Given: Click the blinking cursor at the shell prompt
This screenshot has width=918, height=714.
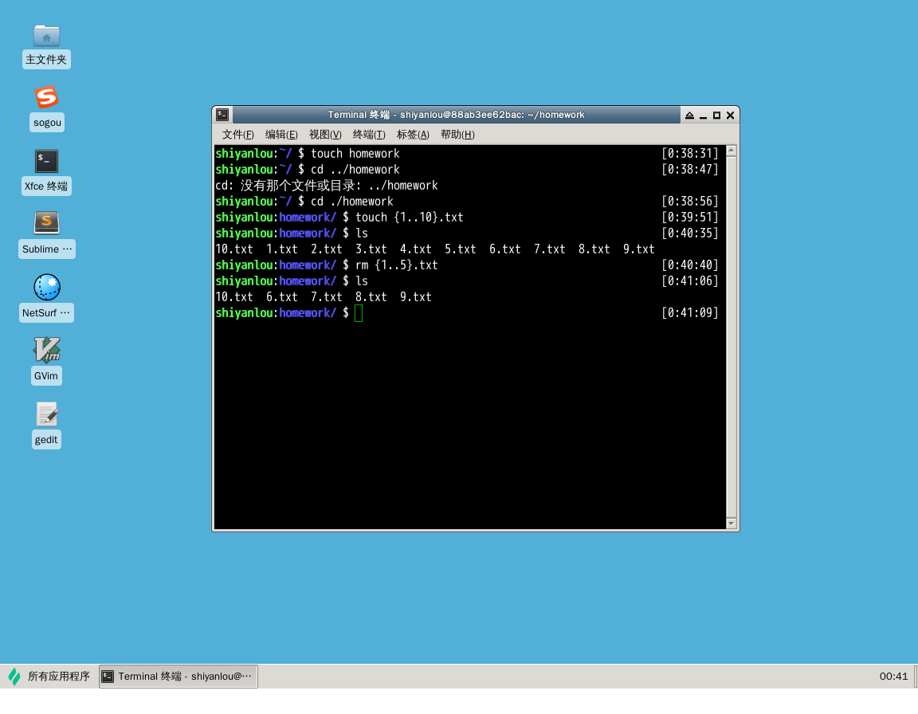Looking at the screenshot, I should pyautogui.click(x=359, y=312).
